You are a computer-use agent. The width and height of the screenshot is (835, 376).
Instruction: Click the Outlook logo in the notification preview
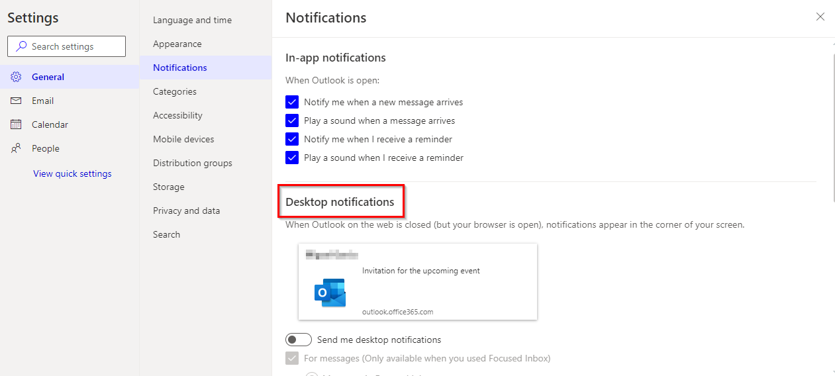click(330, 293)
